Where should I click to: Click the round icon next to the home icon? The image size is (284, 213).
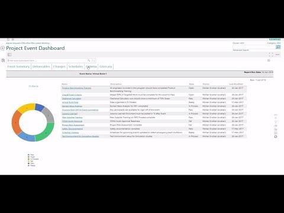[x=13, y=40]
